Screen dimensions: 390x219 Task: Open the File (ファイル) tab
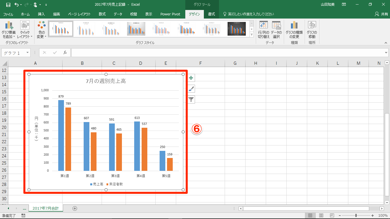[x=8, y=14]
